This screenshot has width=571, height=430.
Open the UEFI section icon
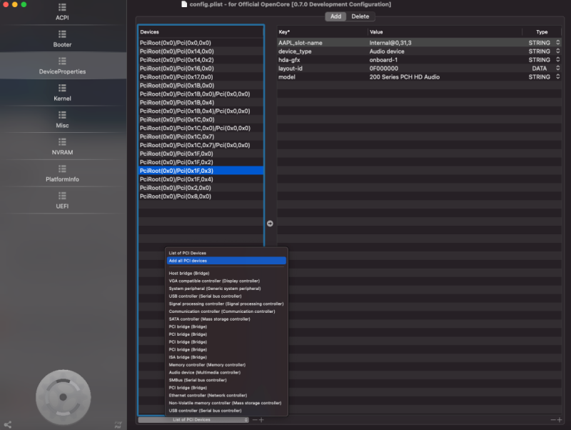(63, 196)
